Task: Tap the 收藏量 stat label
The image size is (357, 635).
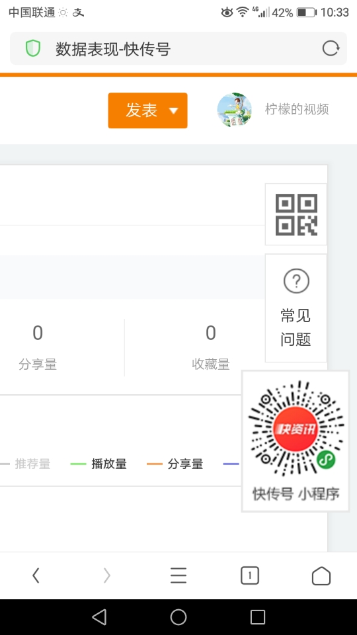Action: click(x=211, y=364)
